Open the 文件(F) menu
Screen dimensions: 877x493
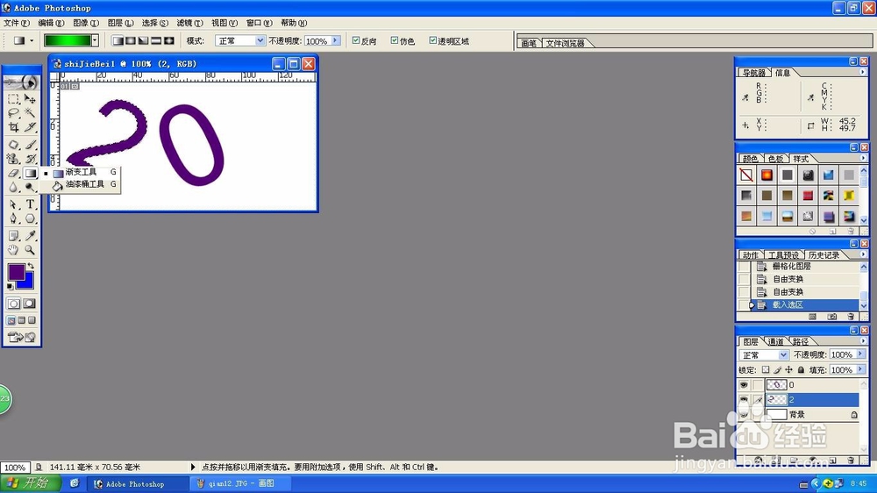(x=16, y=23)
